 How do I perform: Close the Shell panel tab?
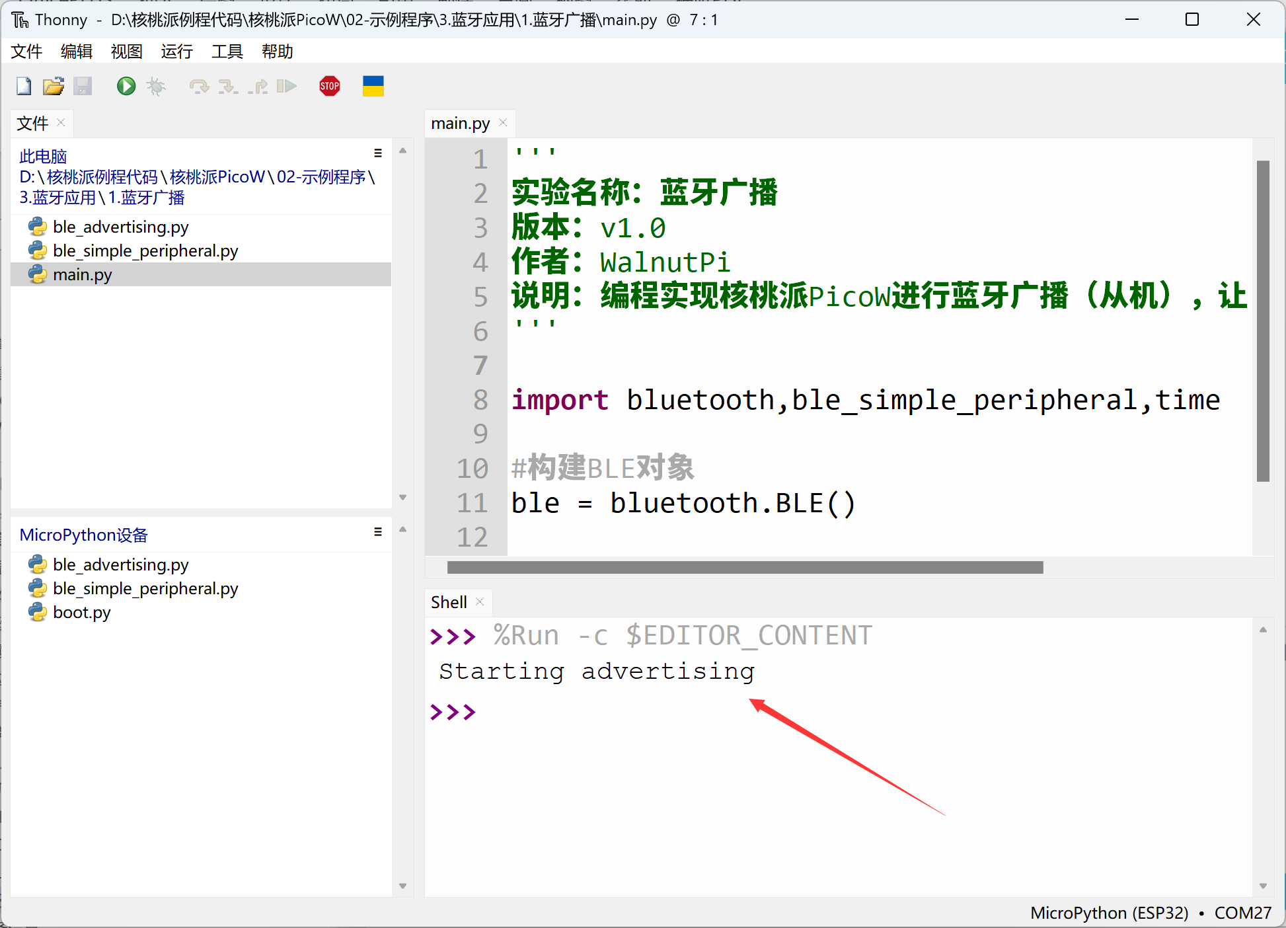[480, 601]
